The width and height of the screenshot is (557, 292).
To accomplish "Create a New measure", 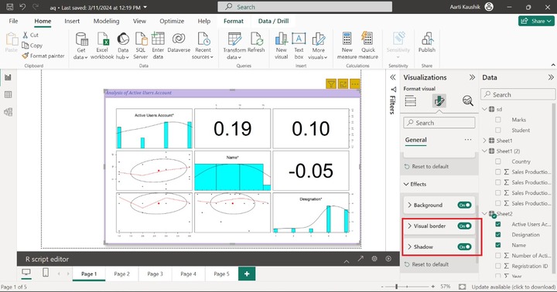I will (347, 46).
